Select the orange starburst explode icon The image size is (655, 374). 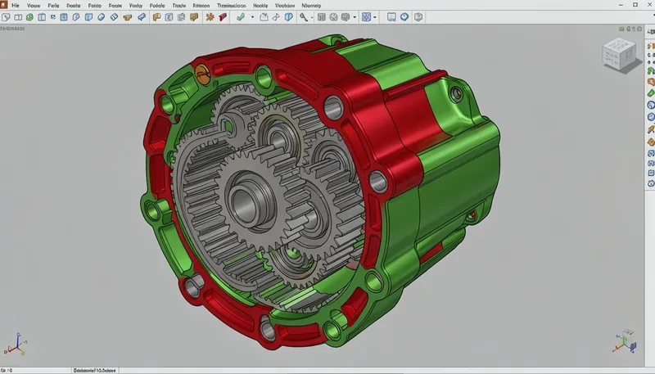210,16
